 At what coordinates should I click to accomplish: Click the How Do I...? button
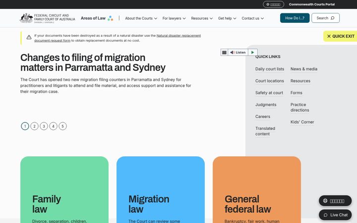[295, 18]
